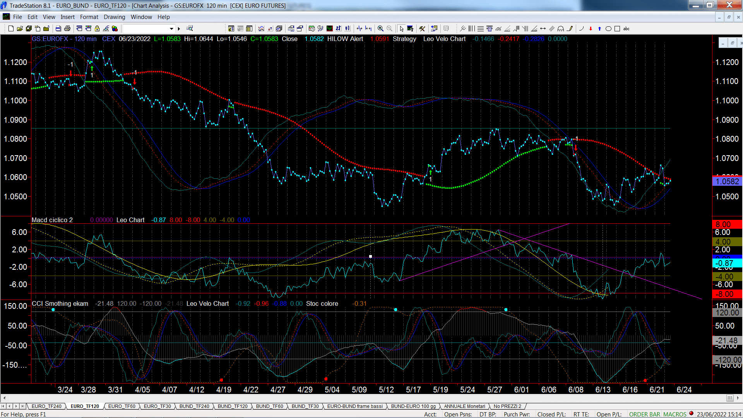Select the horizontal double-arrow drawing tool

(x=543, y=28)
